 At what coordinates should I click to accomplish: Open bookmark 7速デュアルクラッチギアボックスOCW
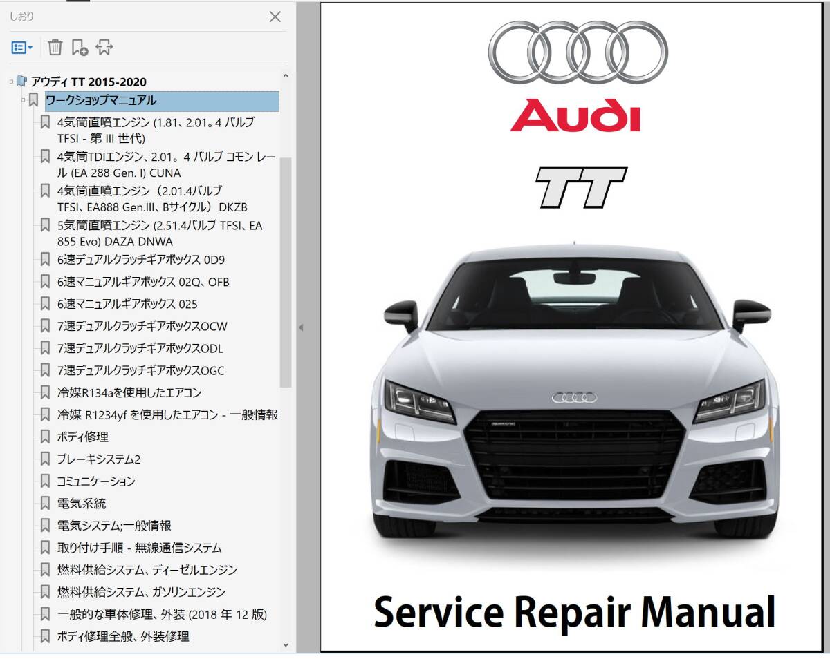[x=142, y=326]
